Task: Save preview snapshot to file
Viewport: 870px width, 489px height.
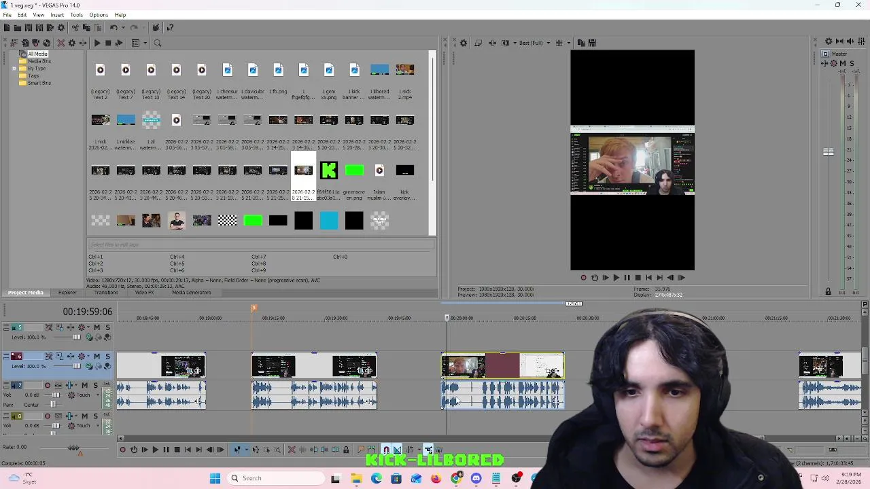Action: pos(592,43)
